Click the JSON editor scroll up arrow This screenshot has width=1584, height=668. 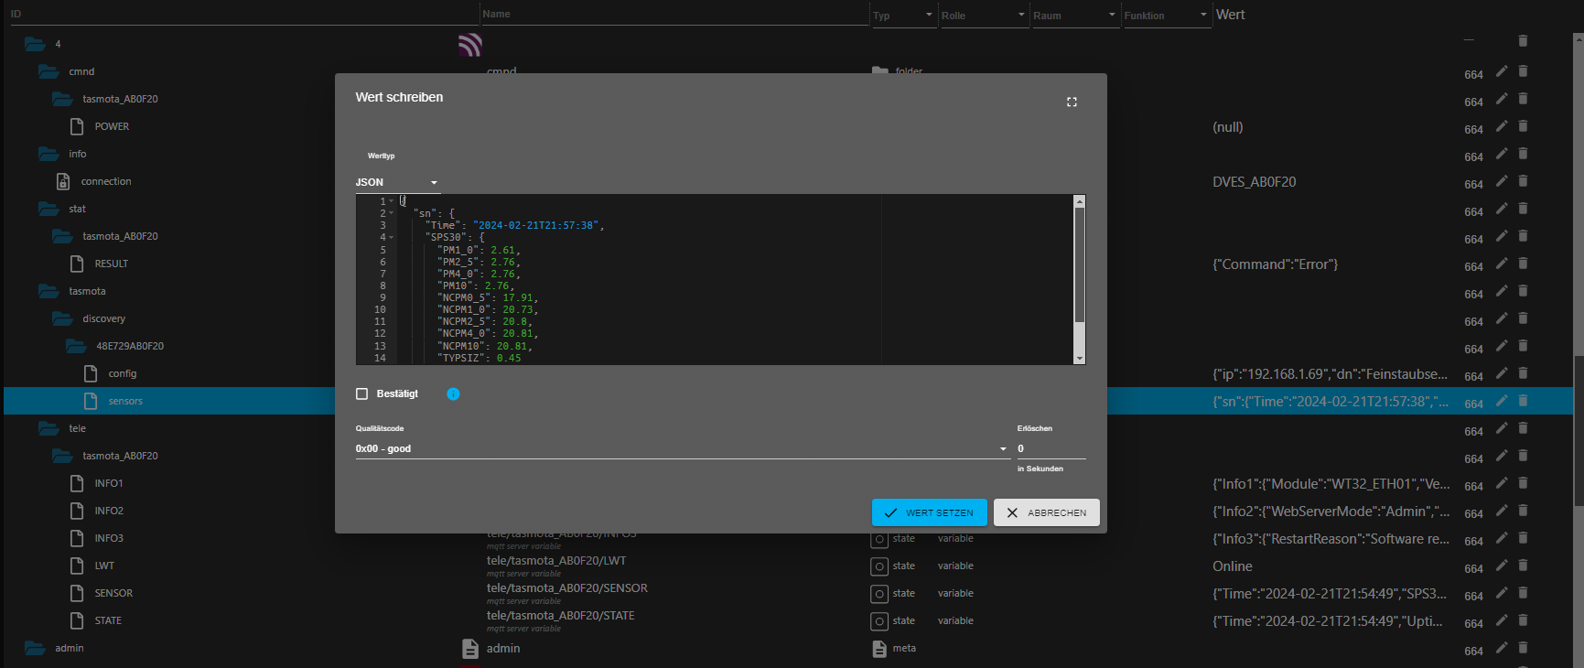tap(1080, 201)
